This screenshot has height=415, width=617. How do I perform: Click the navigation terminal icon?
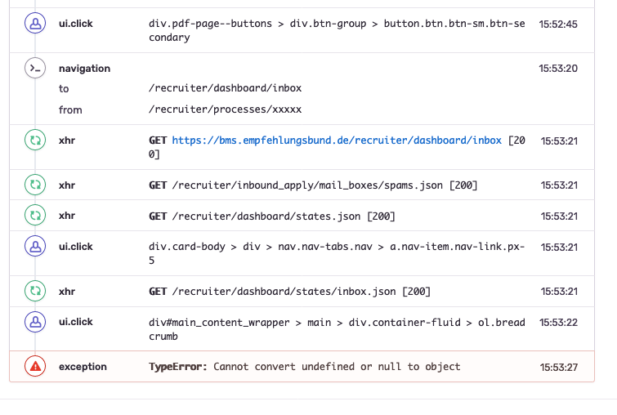pos(35,68)
